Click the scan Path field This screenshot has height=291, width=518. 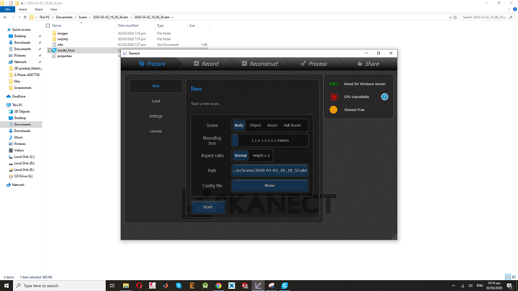tap(270, 171)
